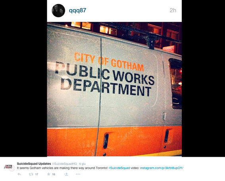Open the @SuicideSquadHQ handle
Viewport: 225px width, 181px height.
click(64, 164)
